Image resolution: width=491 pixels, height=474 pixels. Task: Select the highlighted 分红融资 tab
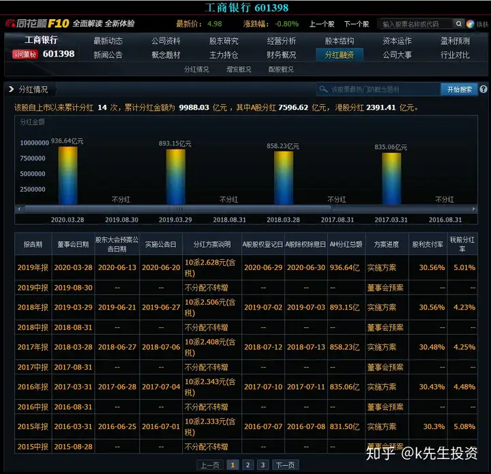(x=340, y=55)
